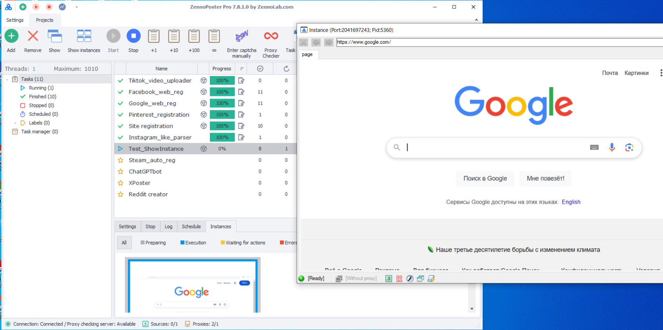663x330 pixels.
Task: Open the statistics chart icon in title bar
Action: click(x=62, y=7)
